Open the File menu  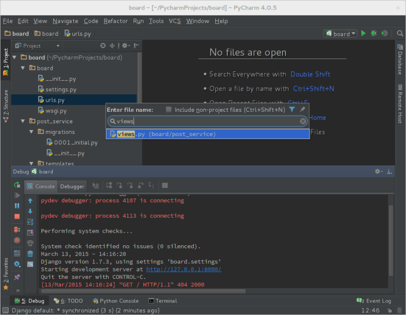click(x=8, y=21)
